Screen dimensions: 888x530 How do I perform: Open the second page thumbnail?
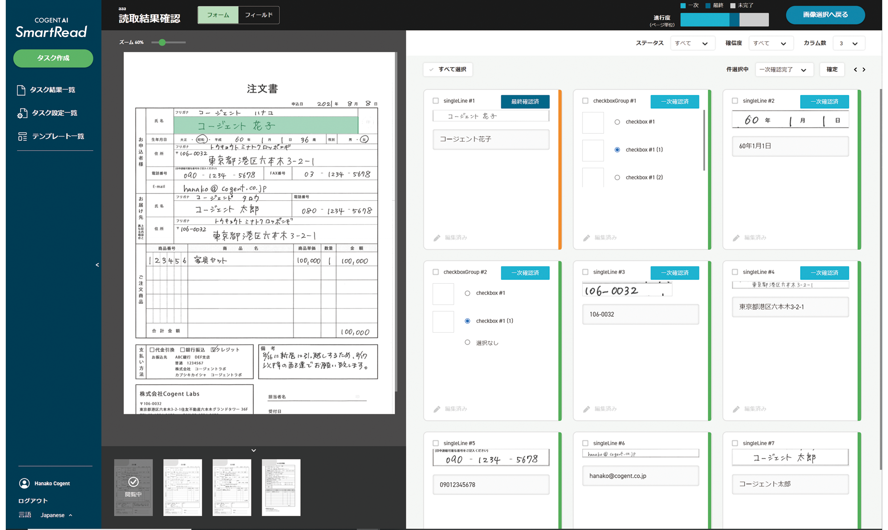click(182, 487)
